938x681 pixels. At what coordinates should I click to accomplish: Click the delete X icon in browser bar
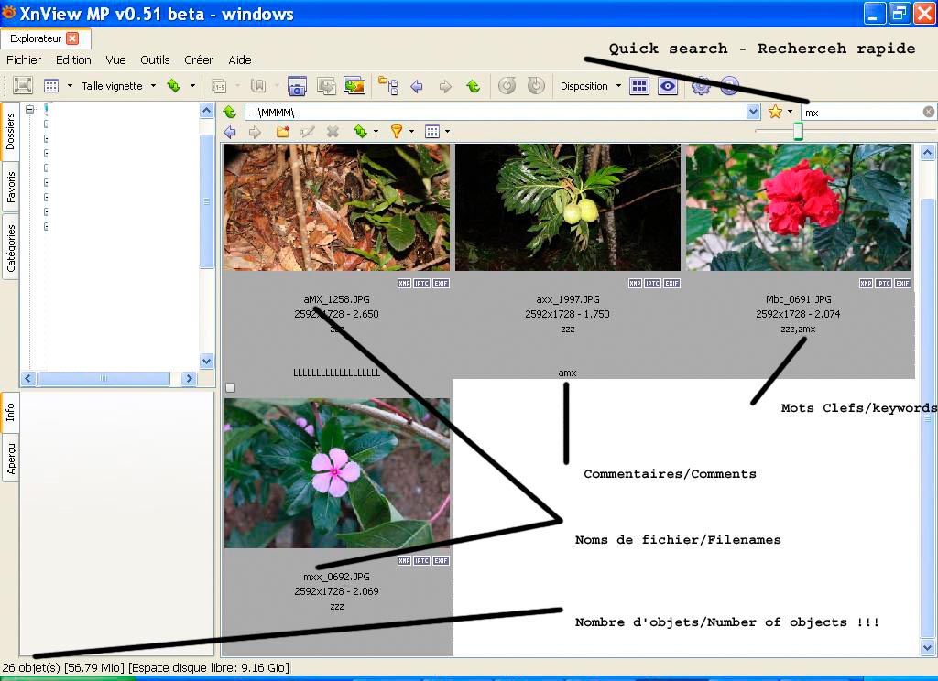point(333,132)
